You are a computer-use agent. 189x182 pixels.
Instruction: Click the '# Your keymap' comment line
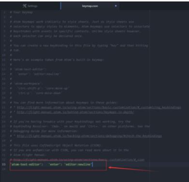pyautogui.click(x=21, y=13)
